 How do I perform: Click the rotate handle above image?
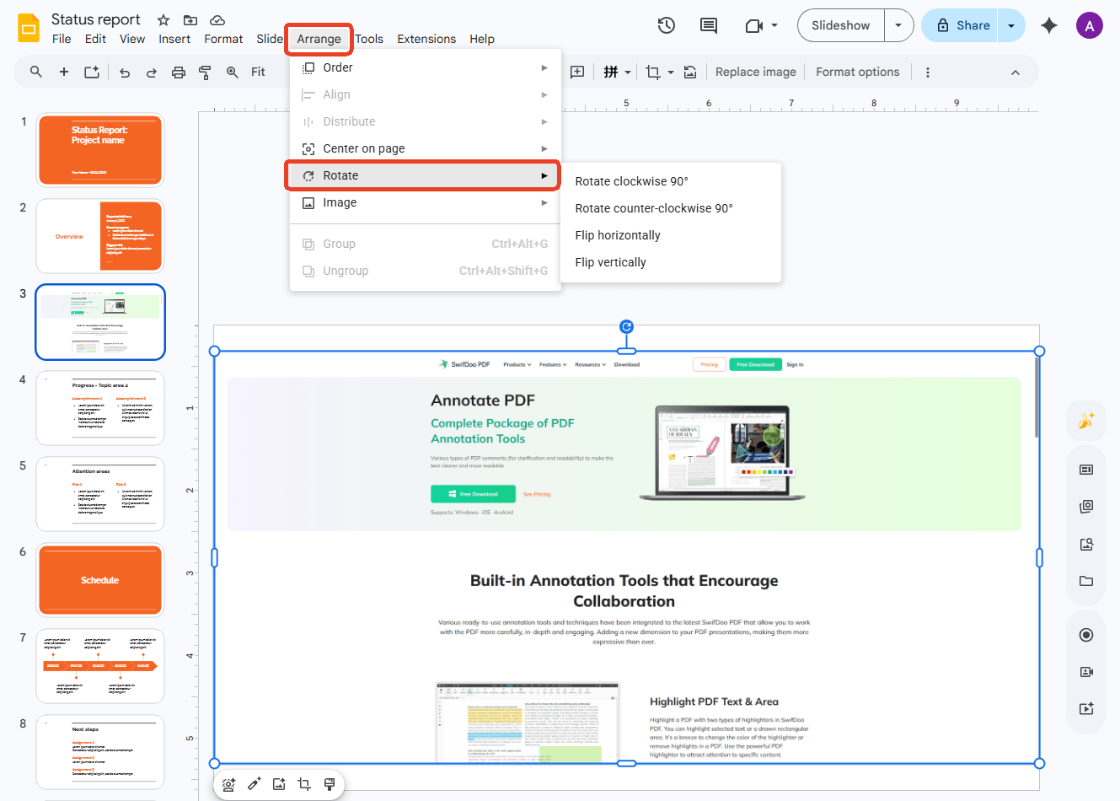(626, 326)
